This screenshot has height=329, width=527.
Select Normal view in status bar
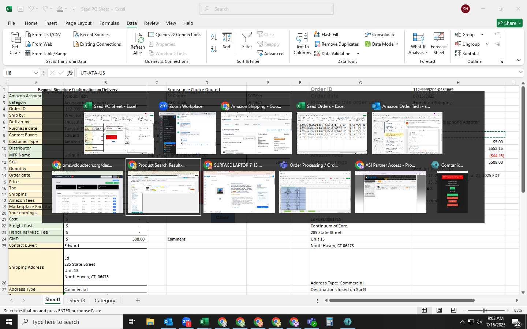(425, 310)
